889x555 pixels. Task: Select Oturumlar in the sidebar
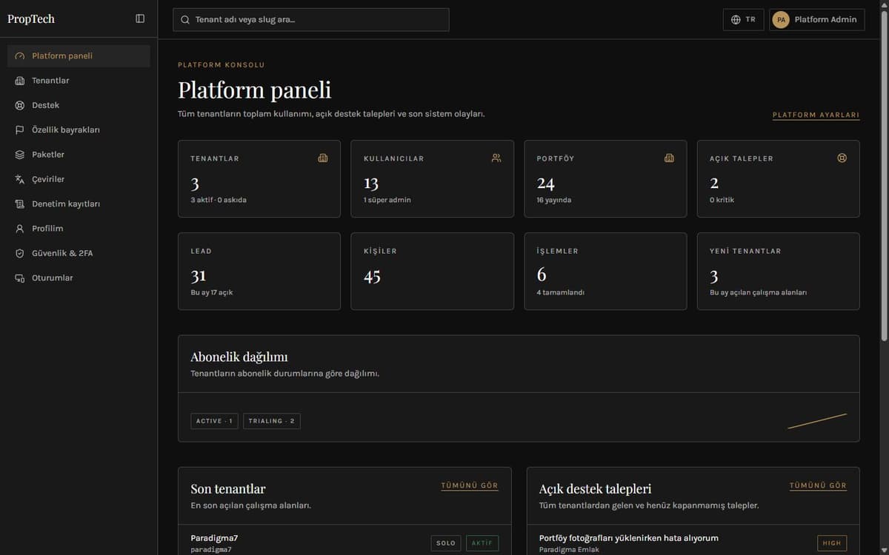click(x=79, y=278)
